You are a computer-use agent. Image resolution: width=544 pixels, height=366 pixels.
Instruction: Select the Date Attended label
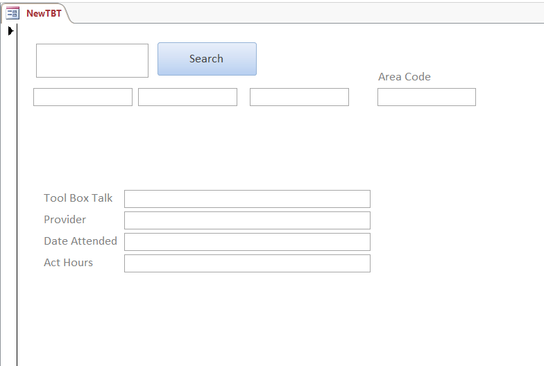pyautogui.click(x=80, y=241)
